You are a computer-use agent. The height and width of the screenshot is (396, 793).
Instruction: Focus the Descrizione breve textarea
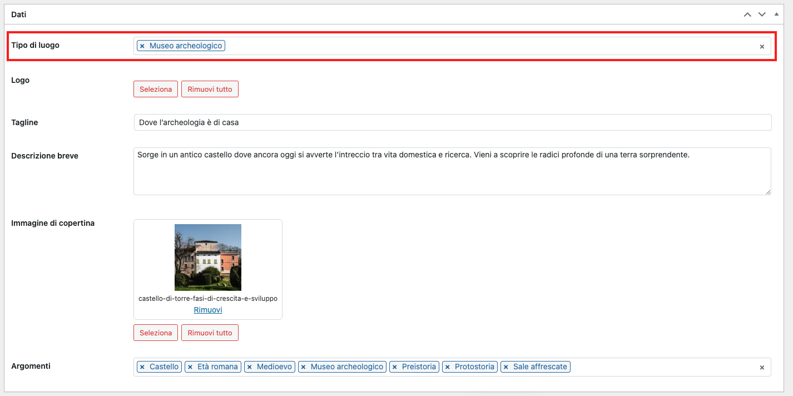point(453,171)
